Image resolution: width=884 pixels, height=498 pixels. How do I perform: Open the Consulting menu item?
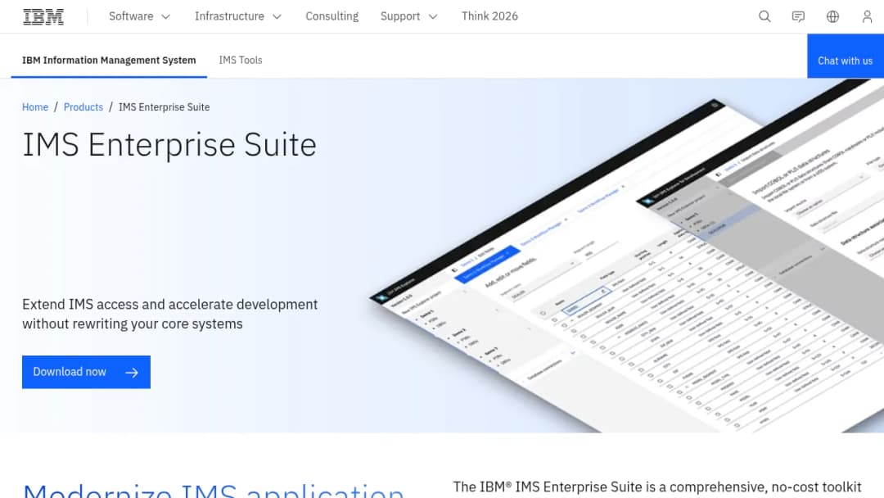[x=332, y=16]
